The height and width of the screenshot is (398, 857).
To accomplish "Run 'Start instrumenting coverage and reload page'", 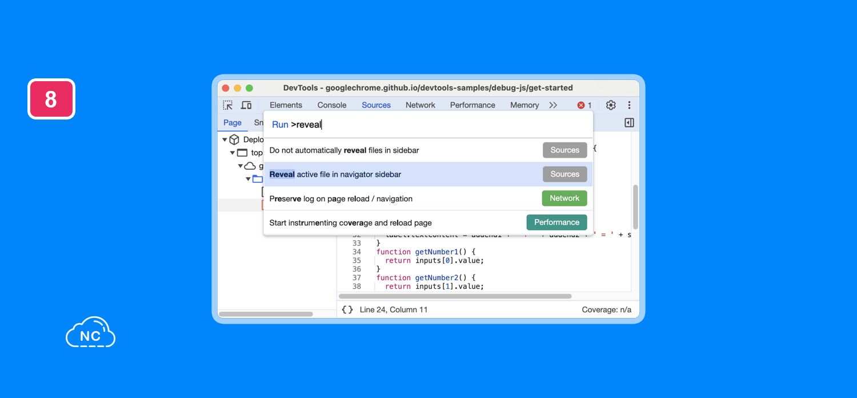I will tap(428, 222).
